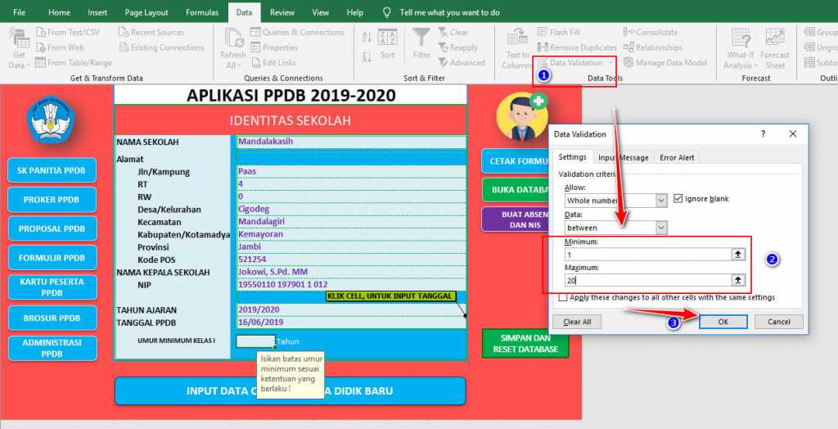The height and width of the screenshot is (429, 838).
Task: Click the lightbulb Tell me icon
Action: pos(387,12)
